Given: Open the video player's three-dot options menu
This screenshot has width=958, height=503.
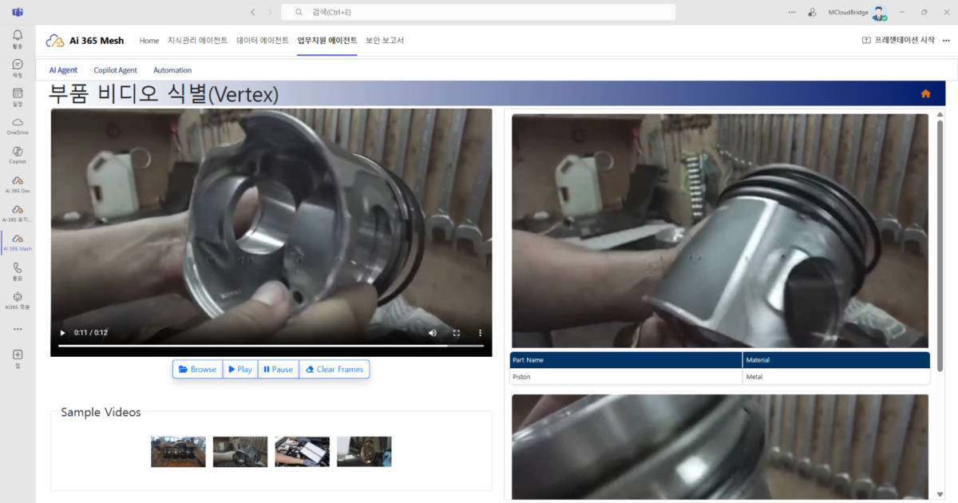Looking at the screenshot, I should coord(480,333).
